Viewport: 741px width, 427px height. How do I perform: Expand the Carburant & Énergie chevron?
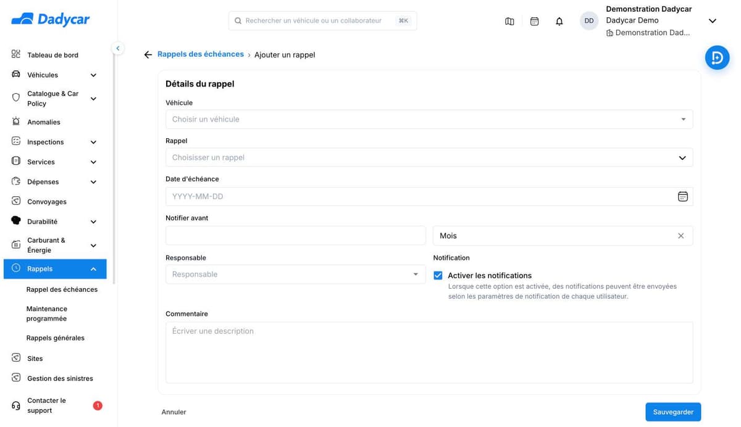pyautogui.click(x=93, y=246)
